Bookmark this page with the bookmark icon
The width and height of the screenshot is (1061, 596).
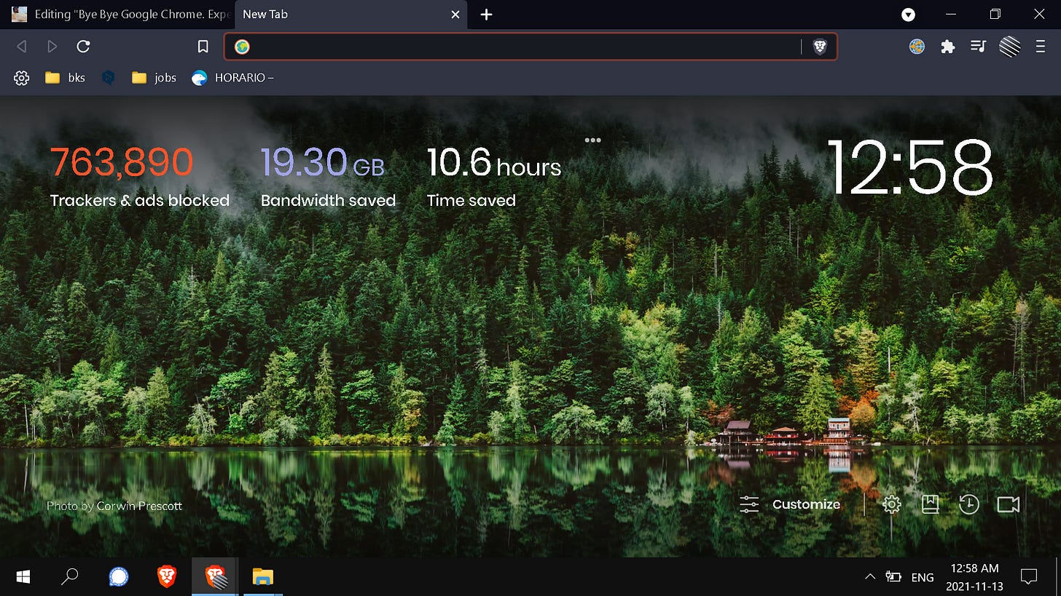[203, 47]
